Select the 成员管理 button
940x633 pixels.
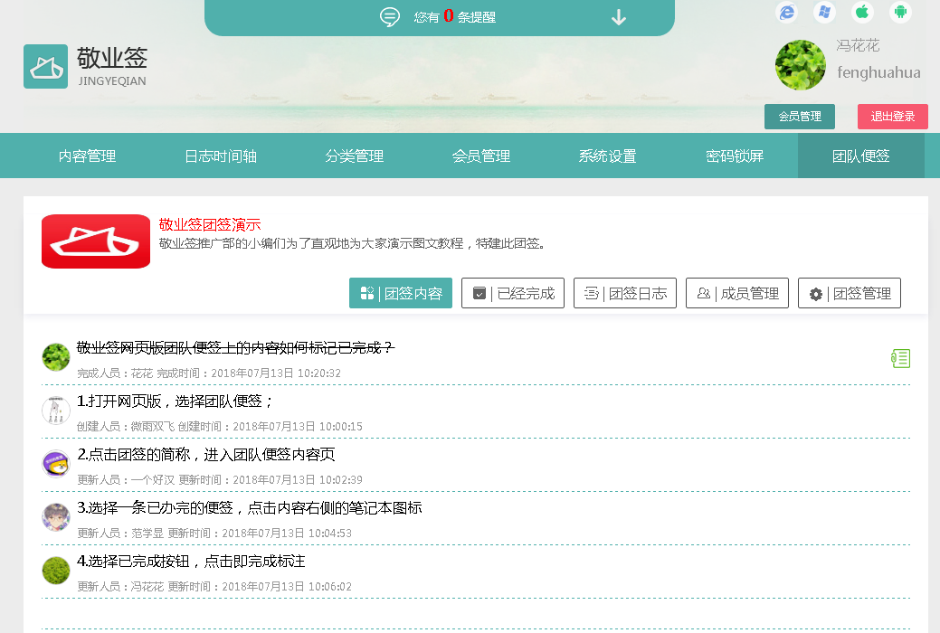pos(736,293)
